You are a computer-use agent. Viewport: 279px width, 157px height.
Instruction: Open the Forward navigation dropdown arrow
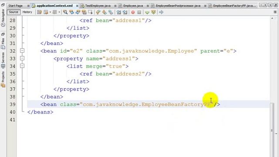point(59,12)
